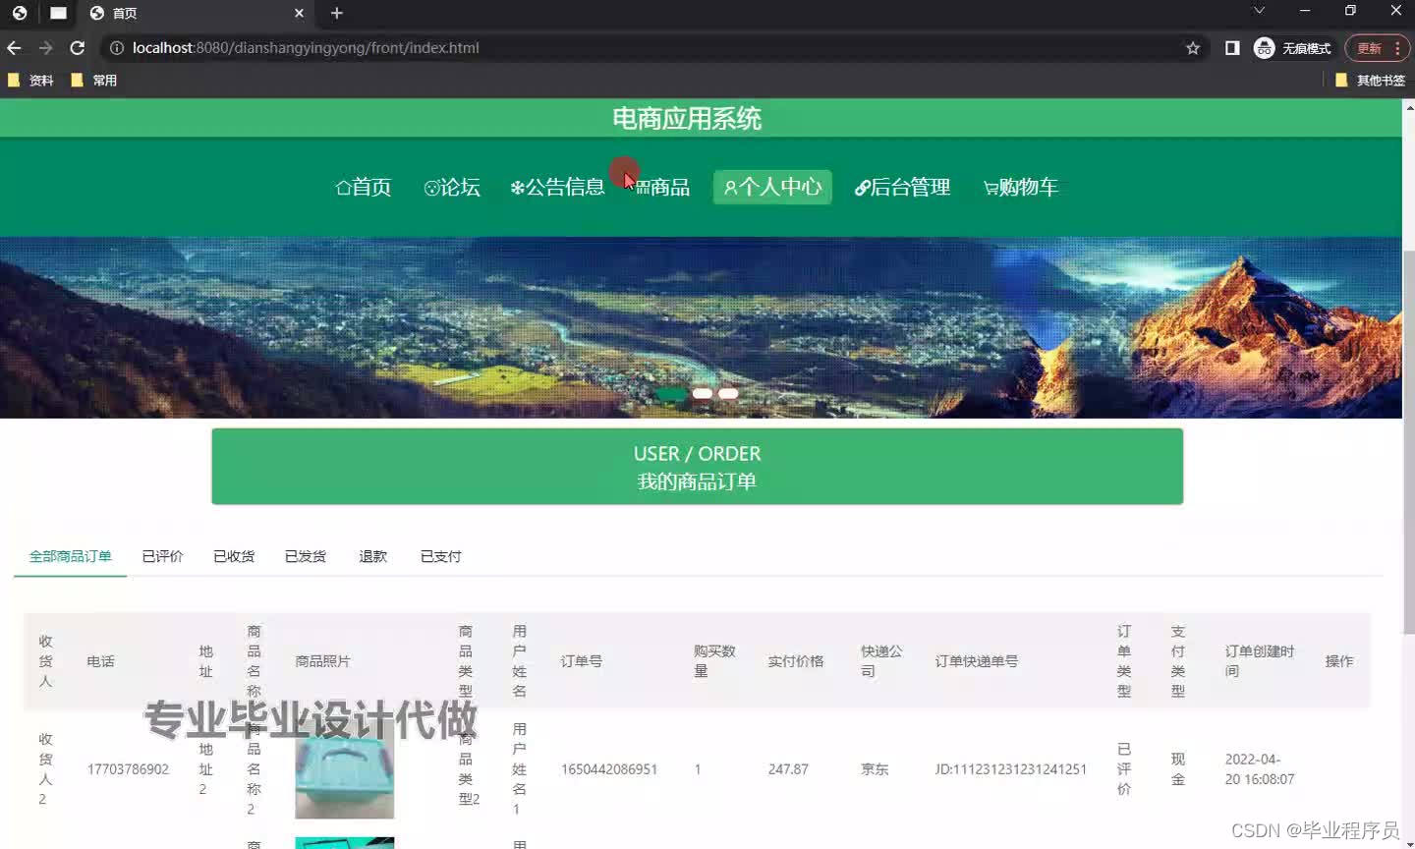The height and width of the screenshot is (849, 1415).
Task: Open the tab search dropdown arrow
Action: click(x=1259, y=11)
